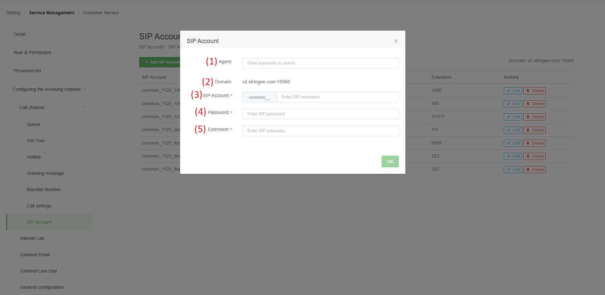
Task: Click the SIP extension field
Action: click(320, 131)
